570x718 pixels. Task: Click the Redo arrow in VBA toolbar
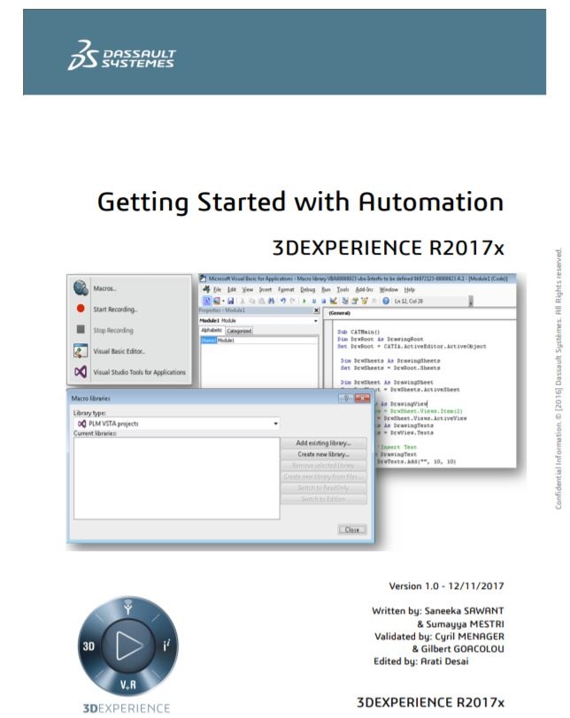tap(292, 301)
